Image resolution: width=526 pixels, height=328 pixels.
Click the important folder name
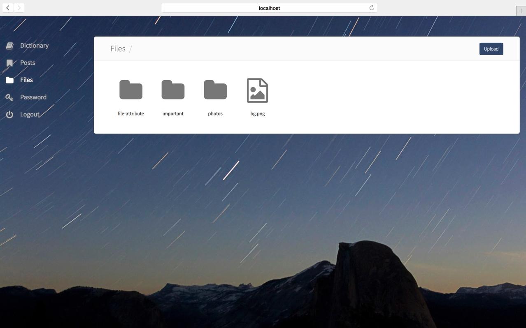[x=173, y=113]
